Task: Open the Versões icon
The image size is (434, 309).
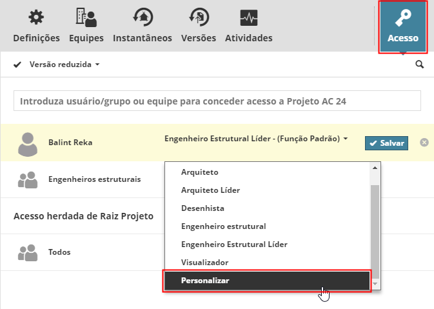Action: (x=198, y=18)
